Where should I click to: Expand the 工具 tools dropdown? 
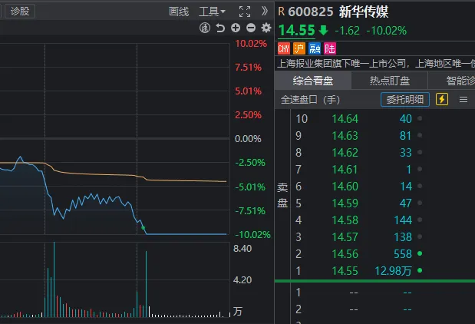click(212, 12)
